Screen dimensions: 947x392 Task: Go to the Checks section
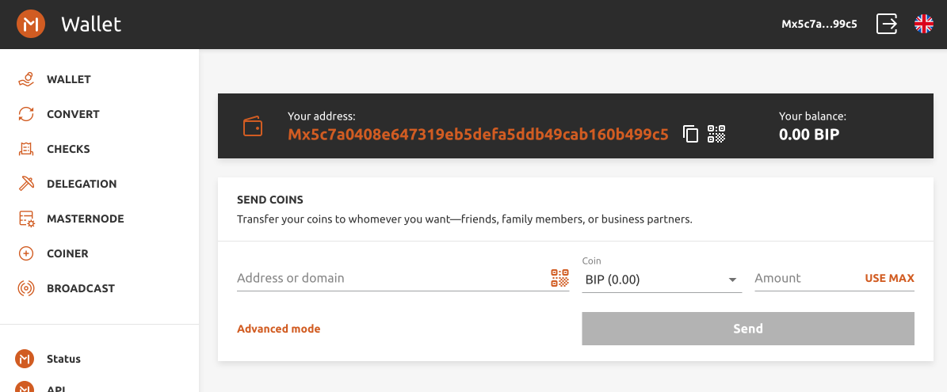[68, 149]
